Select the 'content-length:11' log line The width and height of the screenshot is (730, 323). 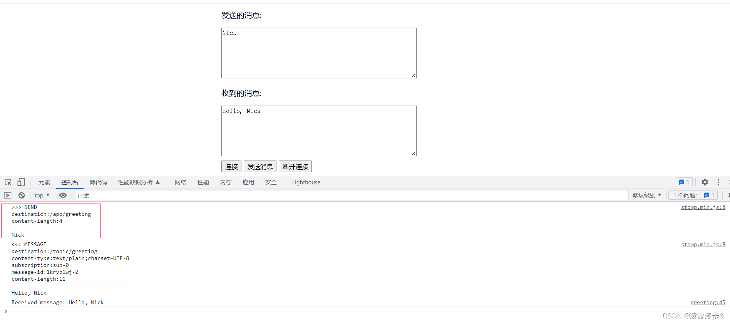[x=39, y=279]
